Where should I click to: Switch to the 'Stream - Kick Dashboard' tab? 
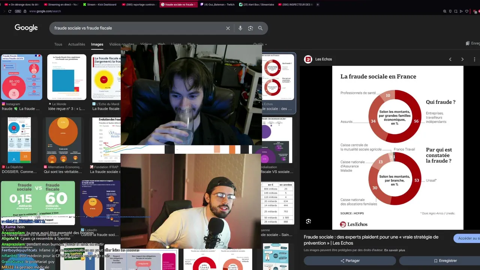tap(100, 4)
